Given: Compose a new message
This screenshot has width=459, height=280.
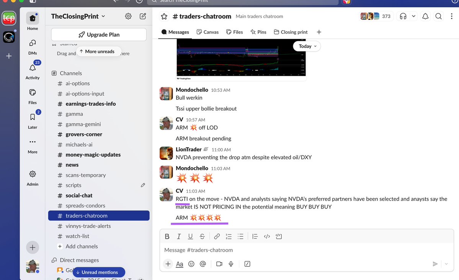Looking at the screenshot, I should 143,16.
